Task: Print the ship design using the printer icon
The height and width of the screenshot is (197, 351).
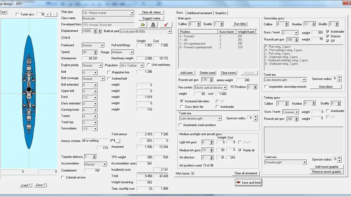Action: tap(153, 25)
